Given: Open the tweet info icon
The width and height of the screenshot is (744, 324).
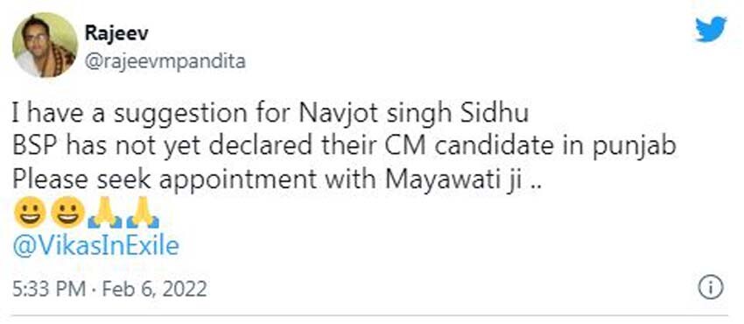Looking at the screenshot, I should pyautogui.click(x=711, y=288).
